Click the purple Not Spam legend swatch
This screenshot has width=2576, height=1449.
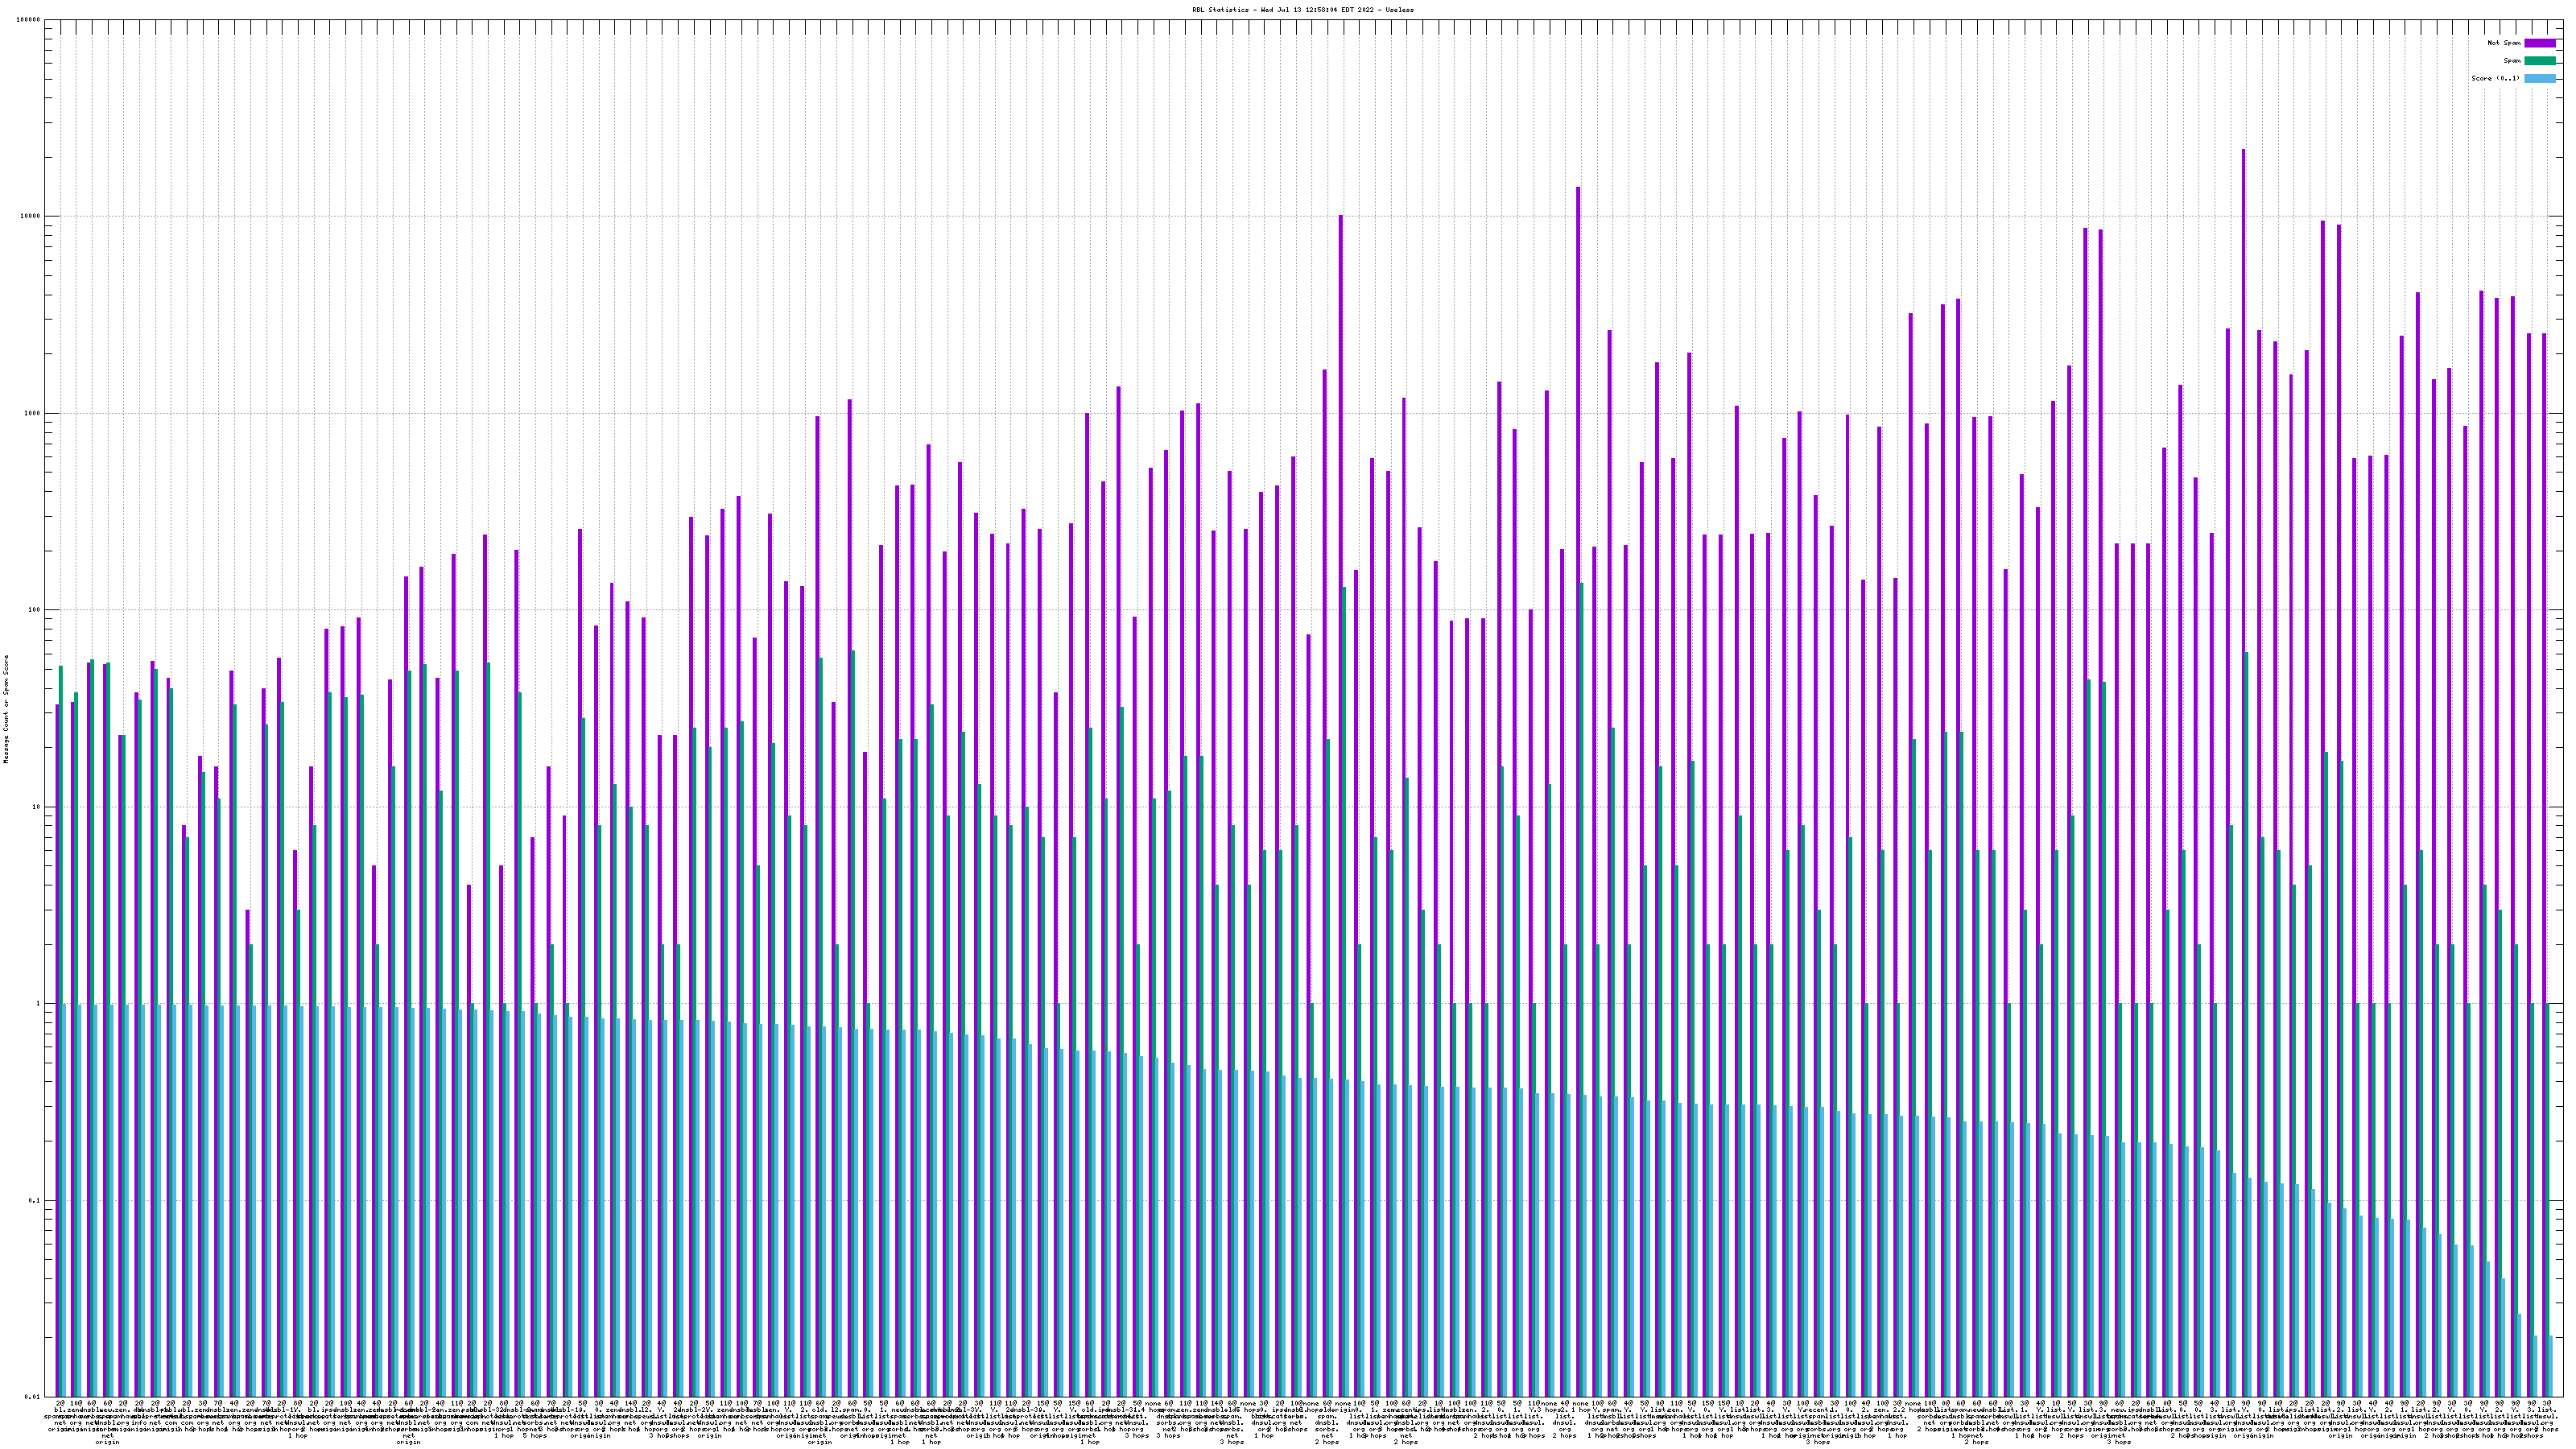coord(2539,43)
